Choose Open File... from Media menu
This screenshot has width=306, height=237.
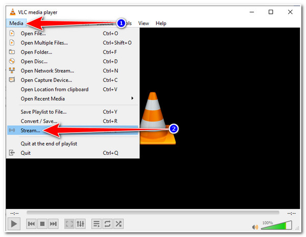click(73, 33)
